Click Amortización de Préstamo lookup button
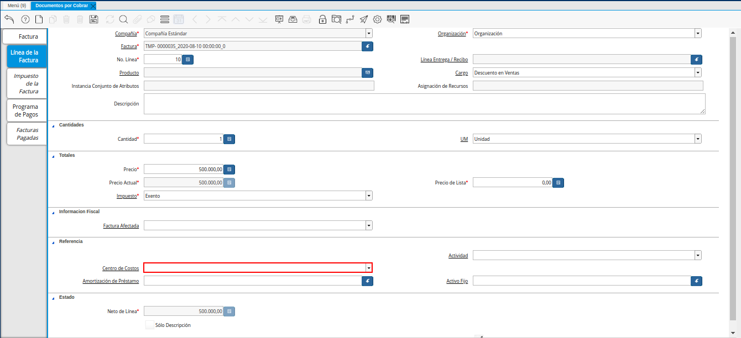741x338 pixels. [x=368, y=281]
